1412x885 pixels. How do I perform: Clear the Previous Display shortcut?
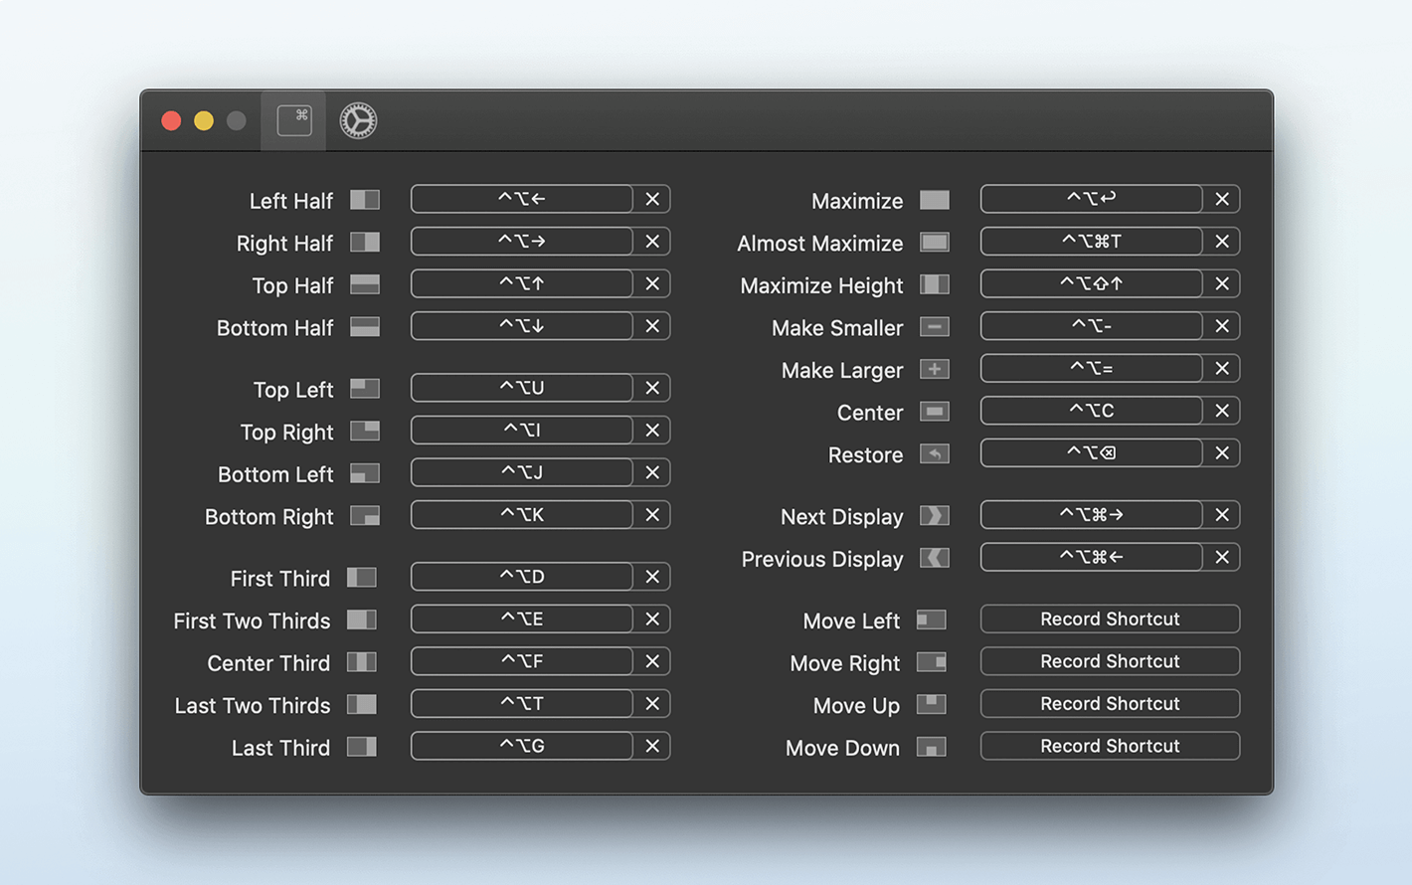click(x=1222, y=558)
